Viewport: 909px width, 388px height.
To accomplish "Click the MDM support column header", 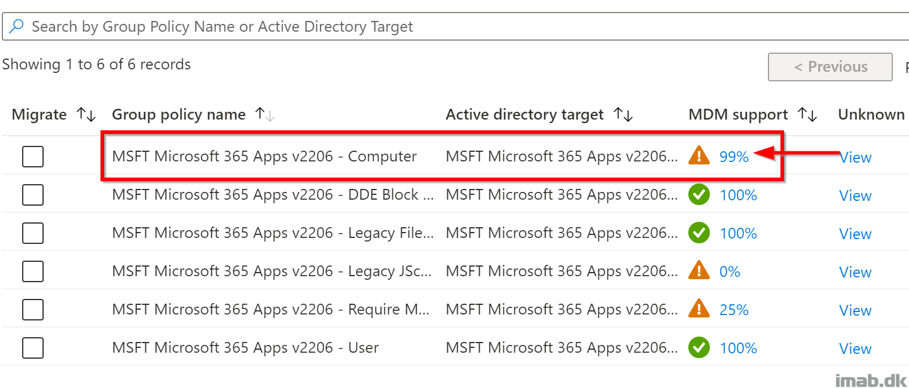I will (x=739, y=115).
